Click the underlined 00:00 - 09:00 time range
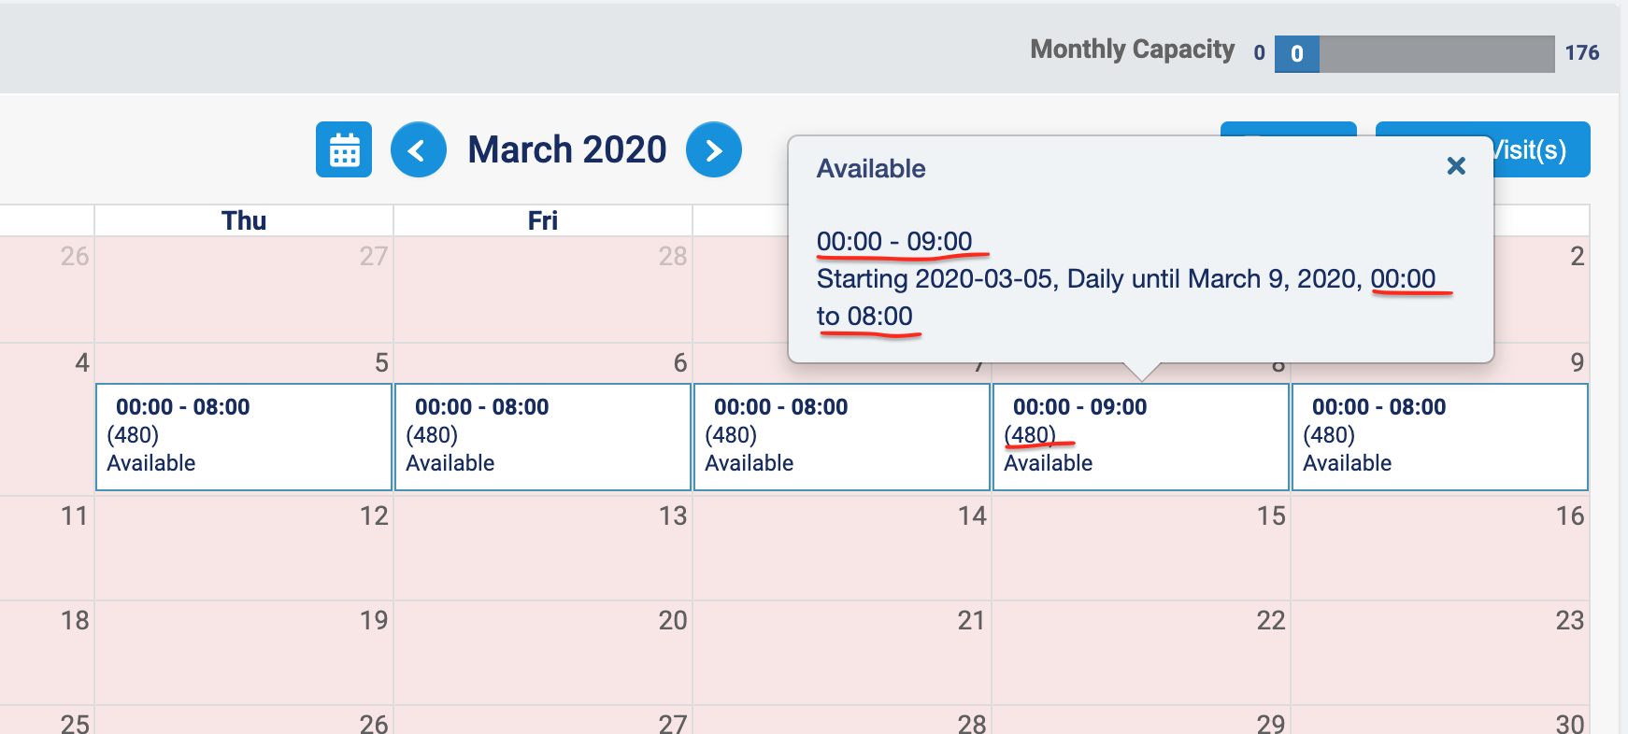The height and width of the screenshot is (734, 1628). (894, 241)
